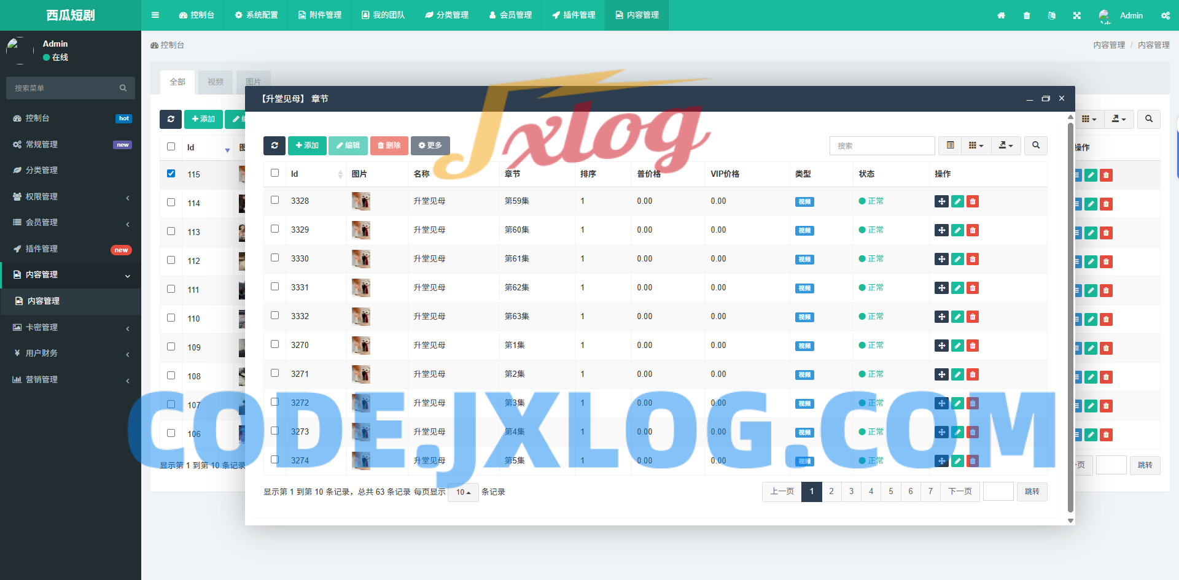Click the red delete icon for row 3330

pyautogui.click(x=973, y=259)
